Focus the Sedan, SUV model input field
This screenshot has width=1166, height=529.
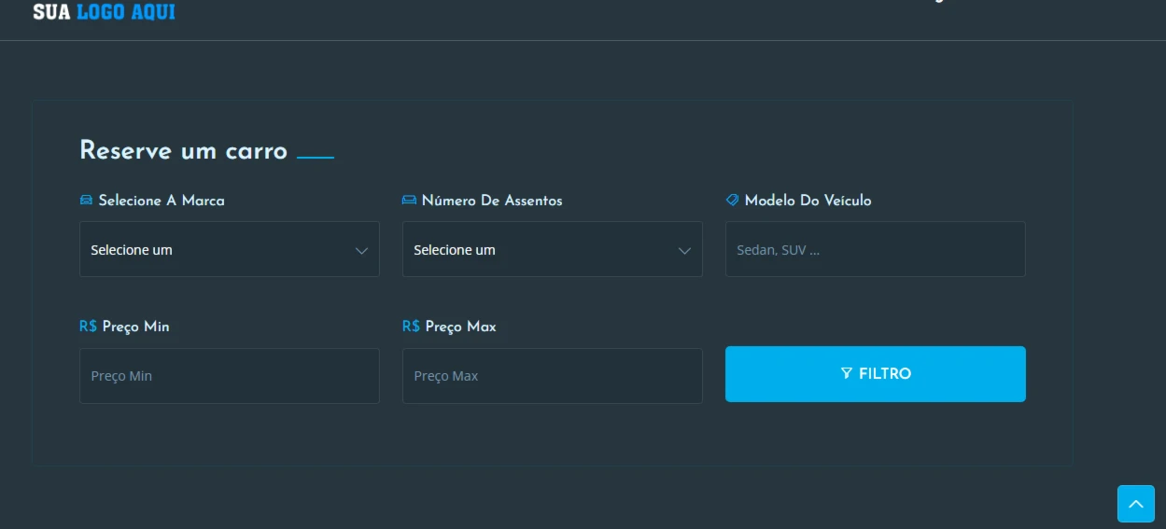[876, 249]
